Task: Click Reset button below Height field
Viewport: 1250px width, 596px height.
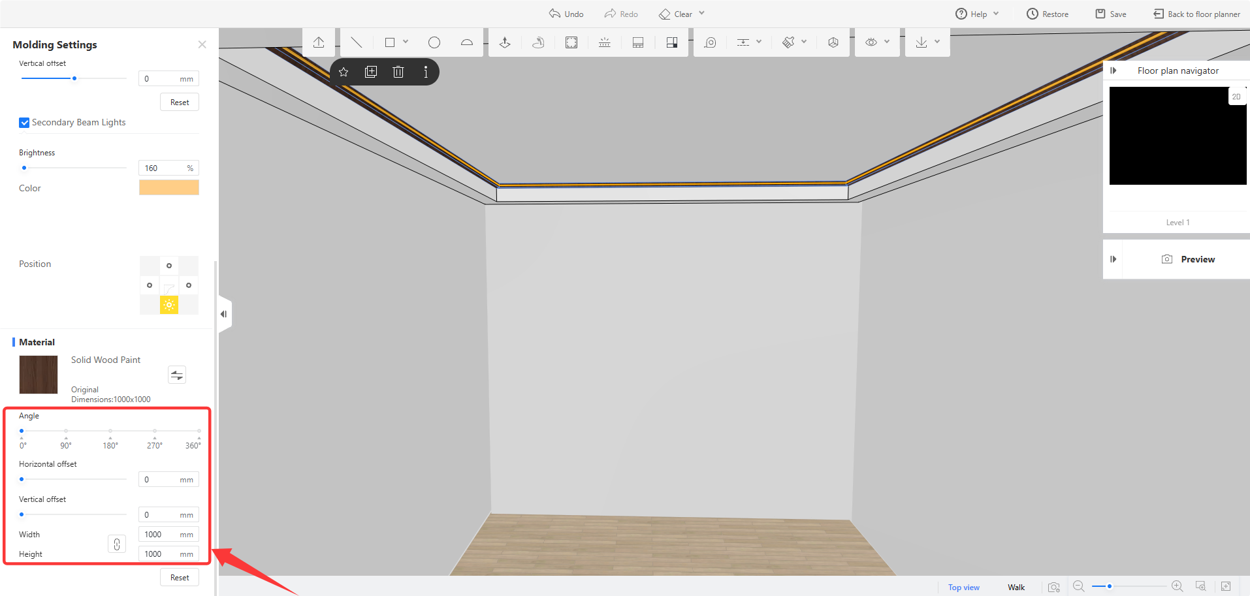Action: 180,578
